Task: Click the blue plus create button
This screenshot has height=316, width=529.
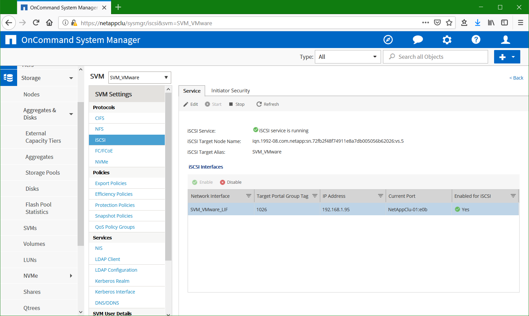Action: point(502,57)
